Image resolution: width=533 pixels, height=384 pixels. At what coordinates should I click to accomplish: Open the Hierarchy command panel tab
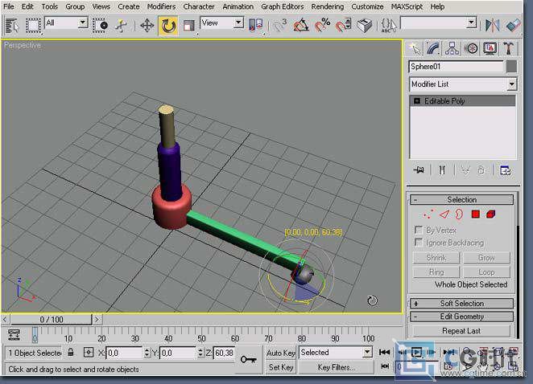click(452, 48)
